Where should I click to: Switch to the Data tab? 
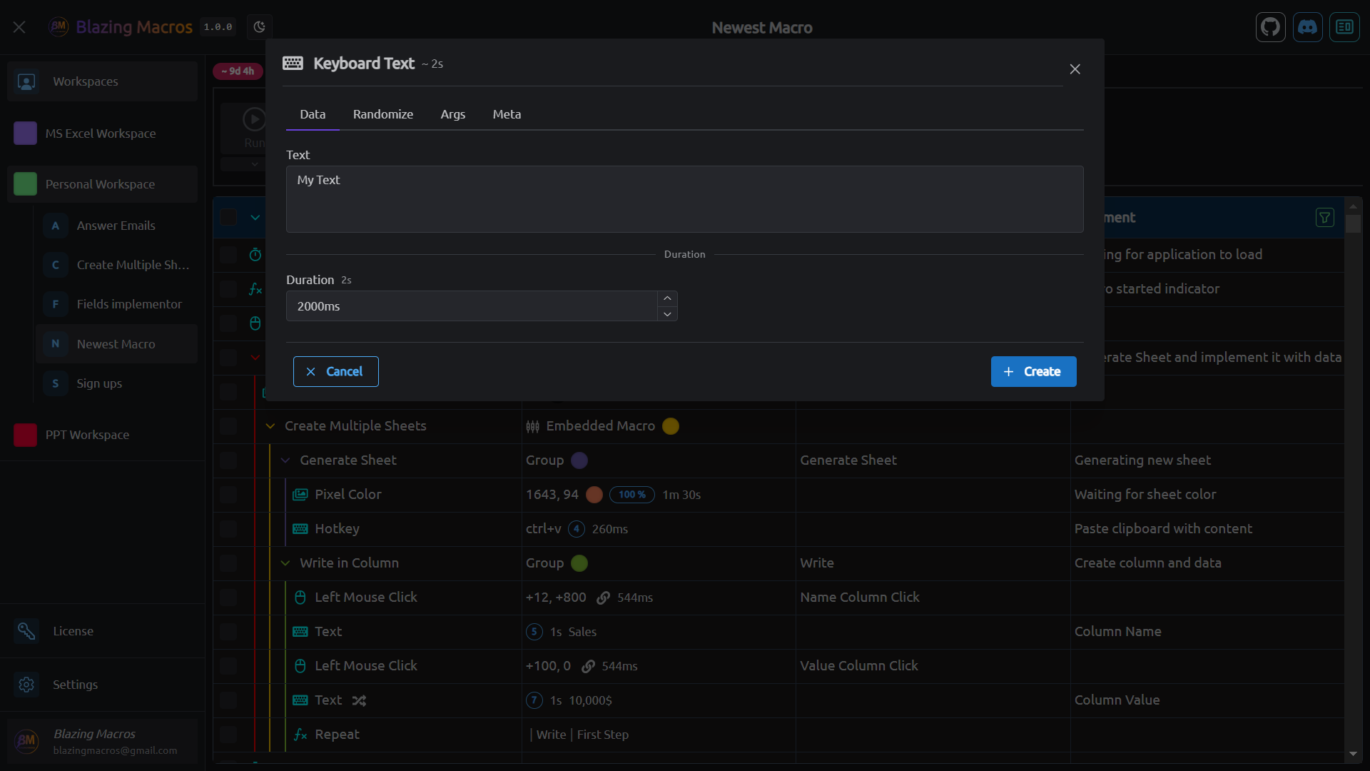pyautogui.click(x=313, y=114)
